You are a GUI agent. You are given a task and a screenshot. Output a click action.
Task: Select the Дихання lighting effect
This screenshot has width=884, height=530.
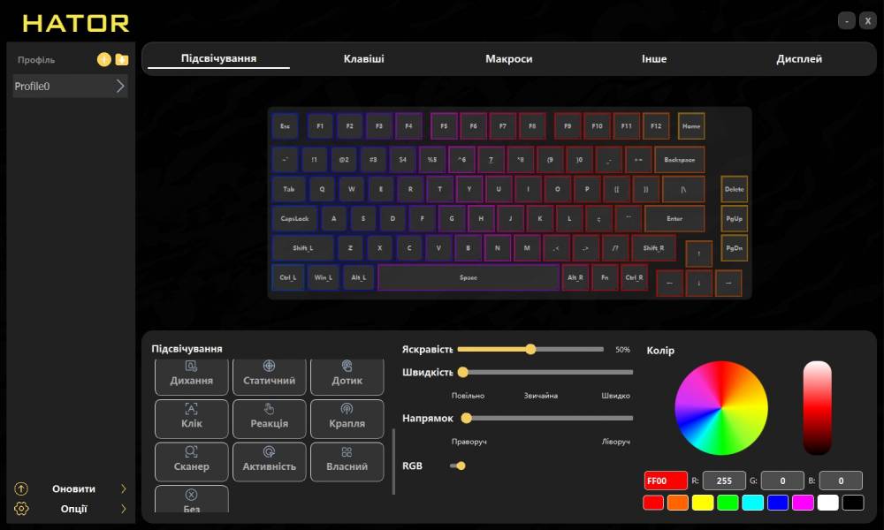(191, 376)
